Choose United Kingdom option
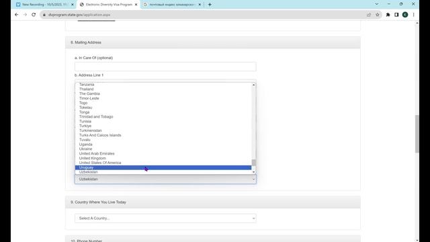Image resolution: width=430 pixels, height=242 pixels. 163,159
